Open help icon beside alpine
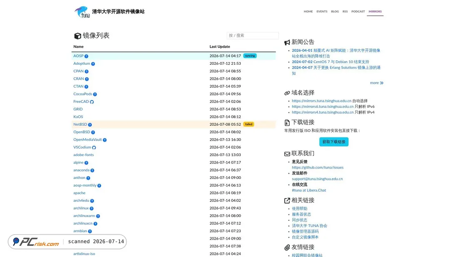The image size is (458, 257). 86,163
